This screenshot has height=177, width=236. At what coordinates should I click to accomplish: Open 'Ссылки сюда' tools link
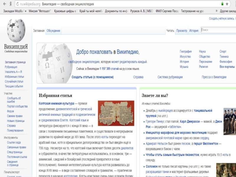point(14,142)
